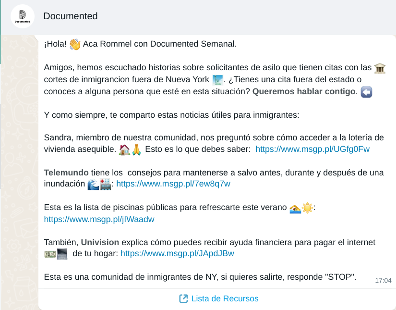Open the public pools link jIWaadw
396x310 pixels.
pos(99,219)
